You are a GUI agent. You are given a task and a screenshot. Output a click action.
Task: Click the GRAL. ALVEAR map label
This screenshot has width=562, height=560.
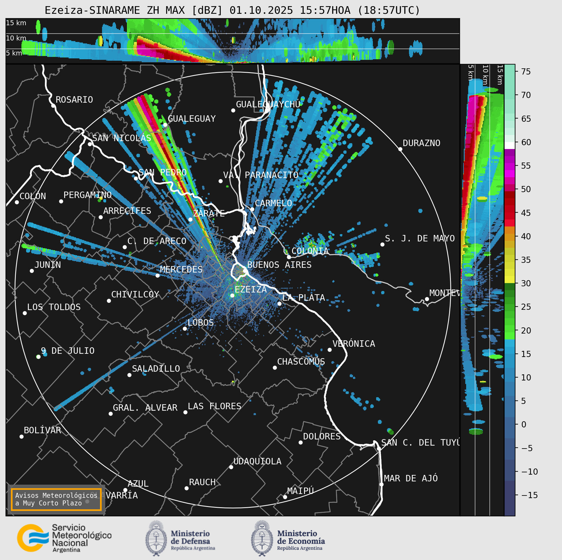(145, 407)
